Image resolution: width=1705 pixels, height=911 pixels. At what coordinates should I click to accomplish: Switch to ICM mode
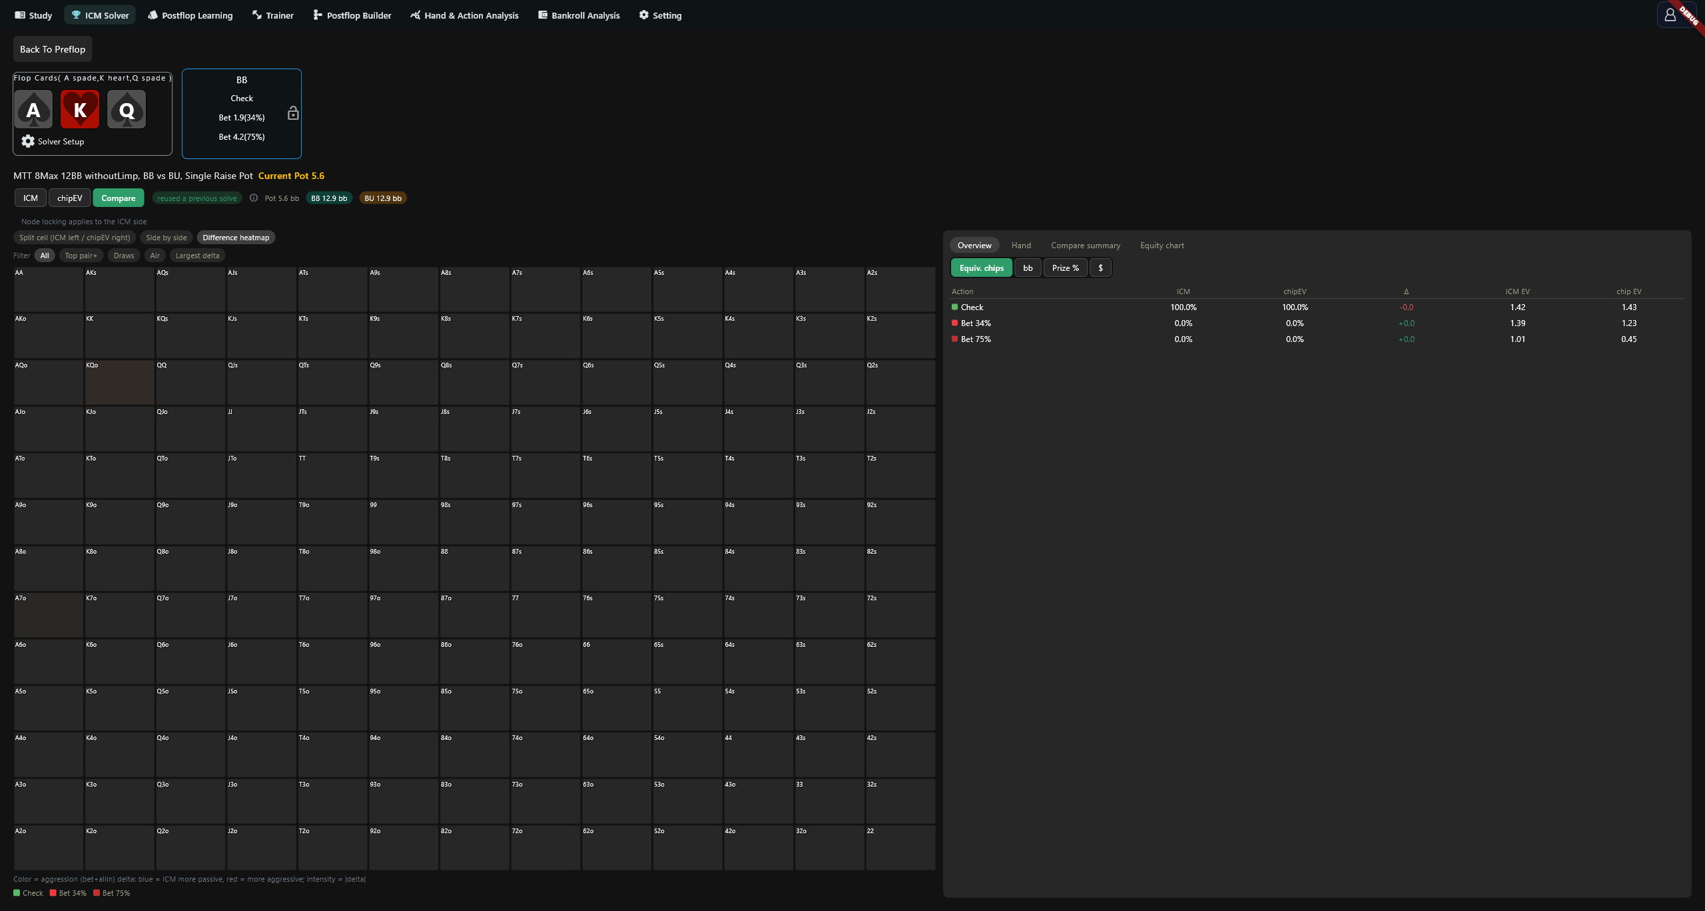[31, 198]
